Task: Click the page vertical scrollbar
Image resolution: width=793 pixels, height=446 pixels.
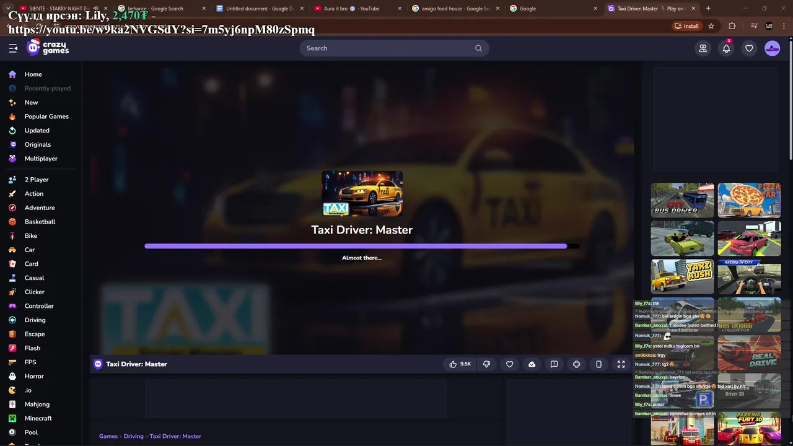Action: [790, 99]
